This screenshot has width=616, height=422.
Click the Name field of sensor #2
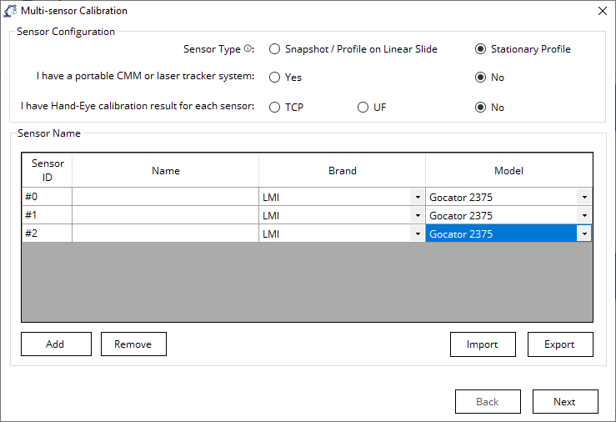tap(165, 234)
